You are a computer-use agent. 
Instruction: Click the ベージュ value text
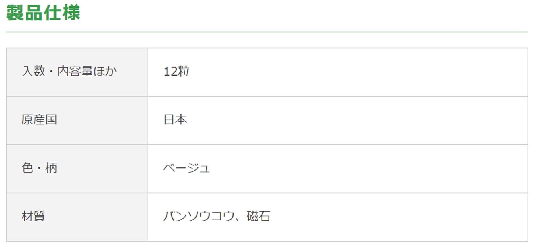(186, 168)
